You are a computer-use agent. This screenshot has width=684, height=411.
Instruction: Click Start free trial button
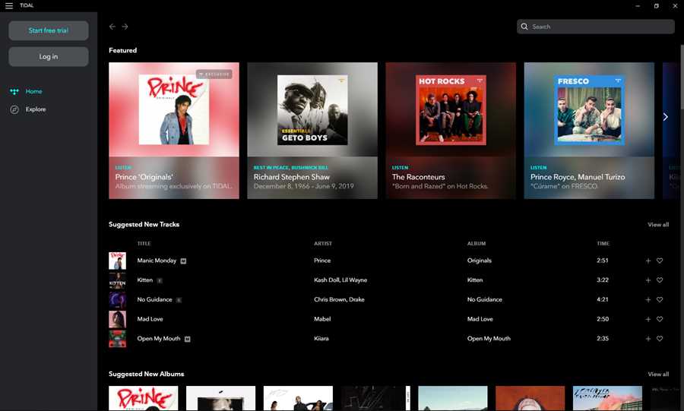[49, 30]
